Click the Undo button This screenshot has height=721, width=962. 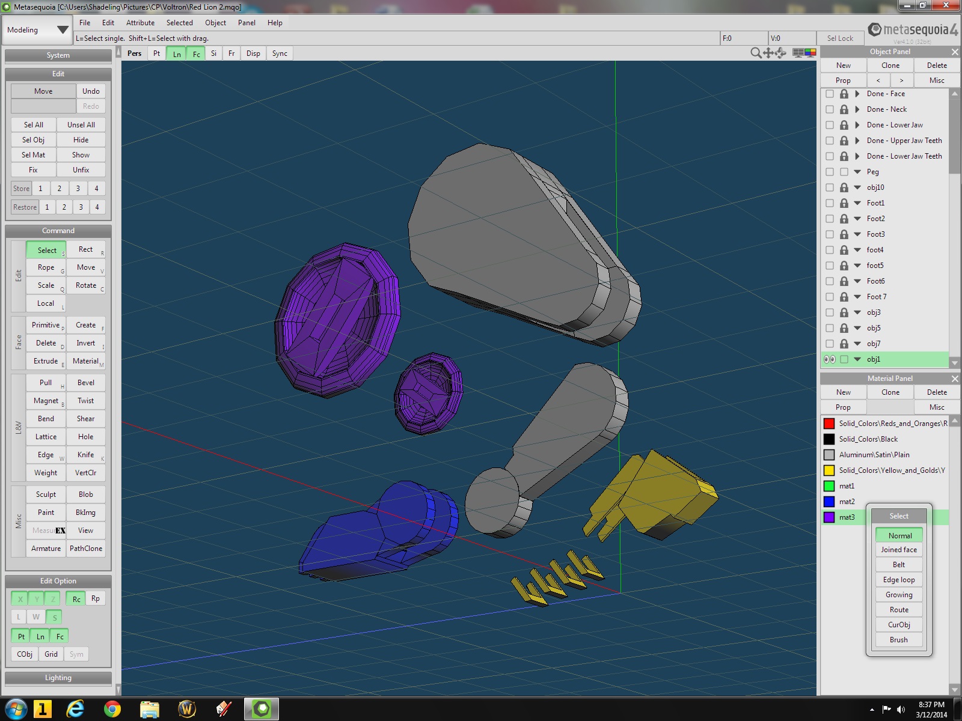click(x=91, y=91)
